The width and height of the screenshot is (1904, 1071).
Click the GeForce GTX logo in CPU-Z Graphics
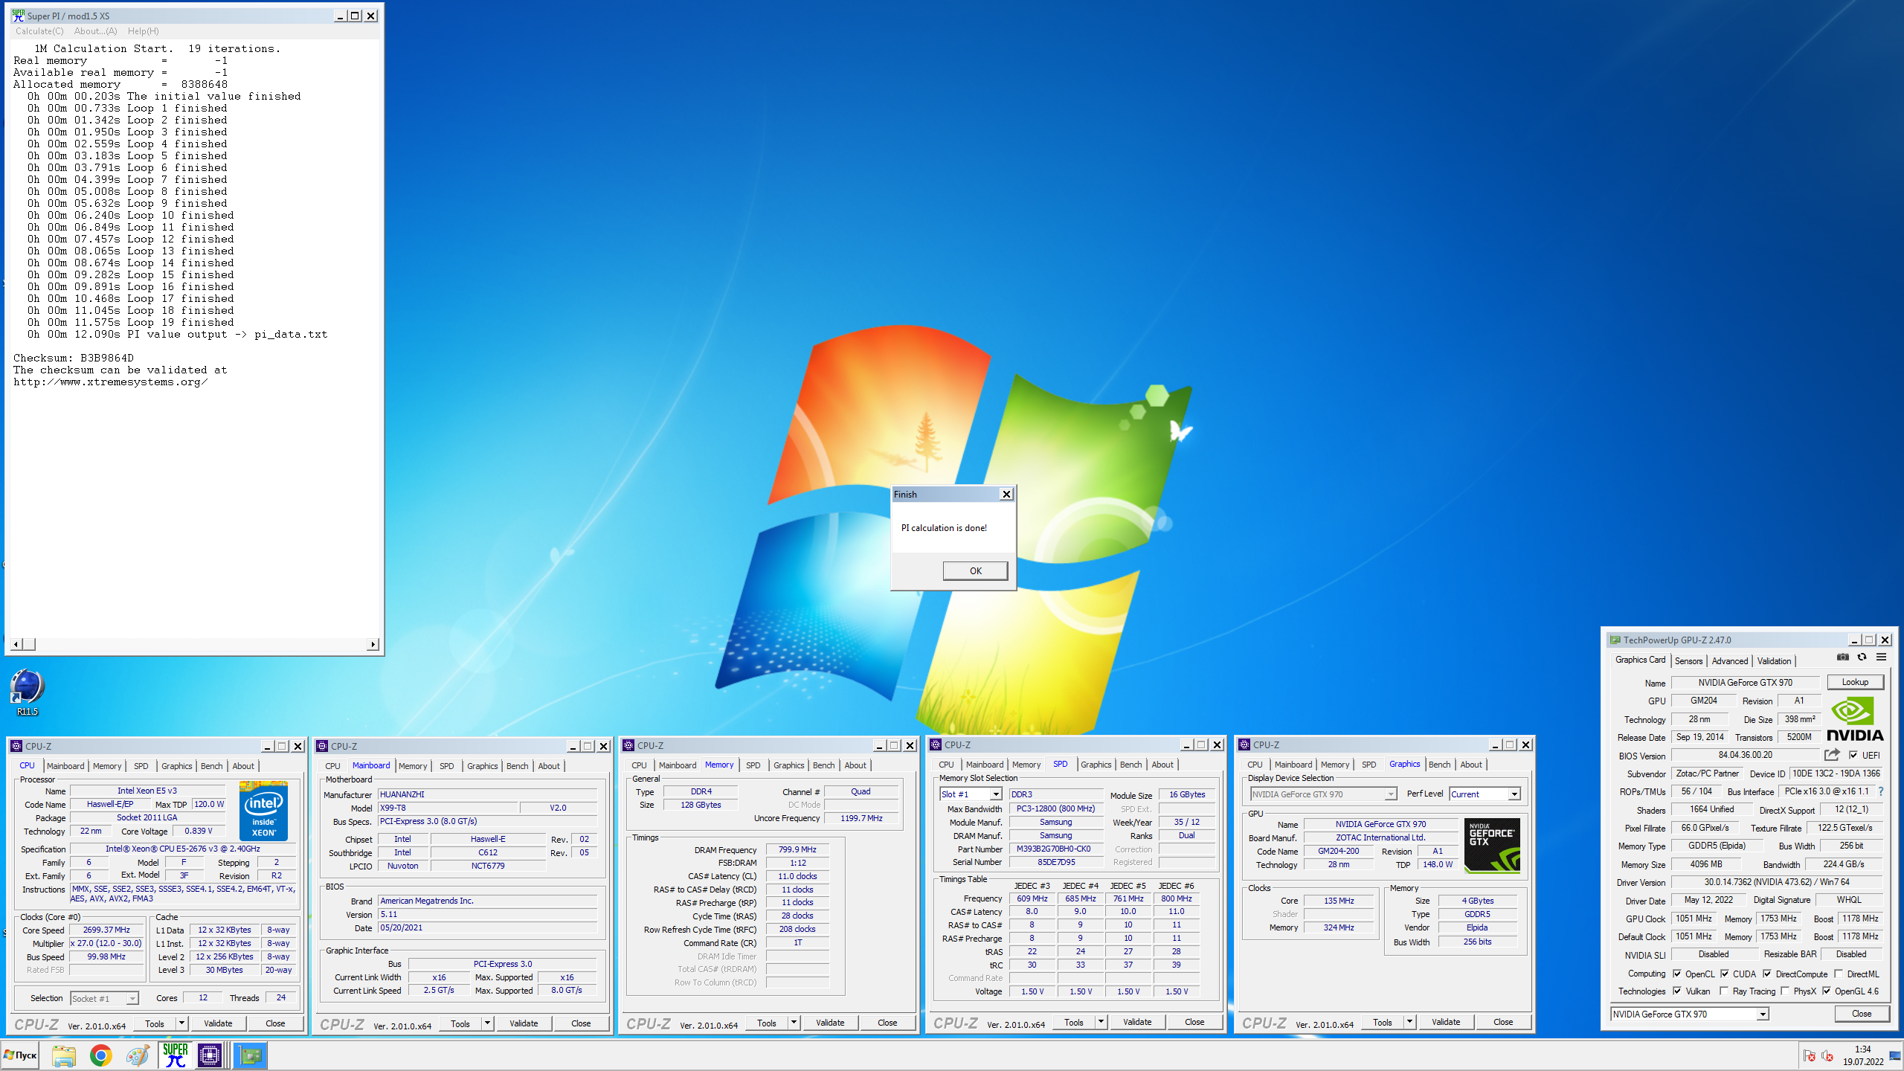1492,846
